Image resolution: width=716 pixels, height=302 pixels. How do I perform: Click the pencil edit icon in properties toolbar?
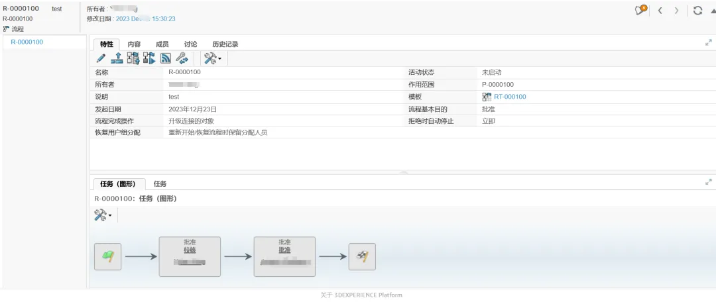pyautogui.click(x=101, y=58)
